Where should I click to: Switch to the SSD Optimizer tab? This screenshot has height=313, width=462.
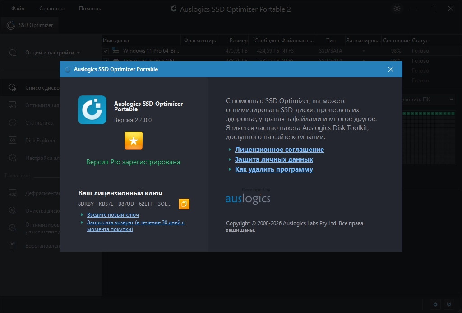click(29, 25)
